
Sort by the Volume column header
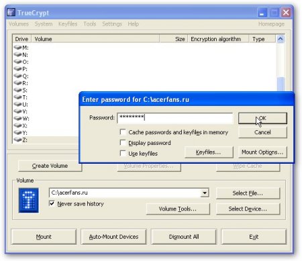(x=95, y=39)
